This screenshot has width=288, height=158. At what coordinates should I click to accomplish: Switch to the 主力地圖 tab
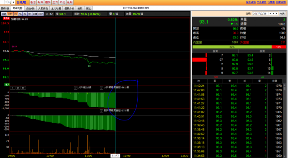56,8
